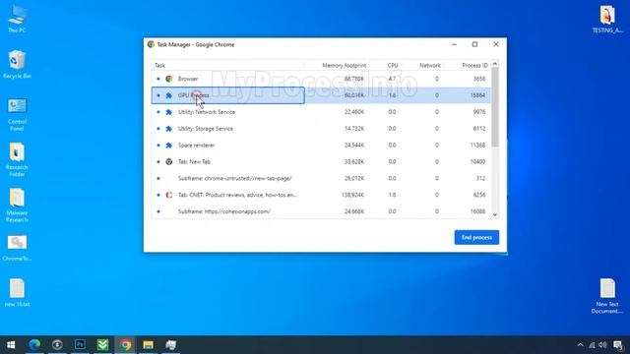630x354 pixels.
Task: Close the Chrome Task Manager window
Action: coord(496,44)
